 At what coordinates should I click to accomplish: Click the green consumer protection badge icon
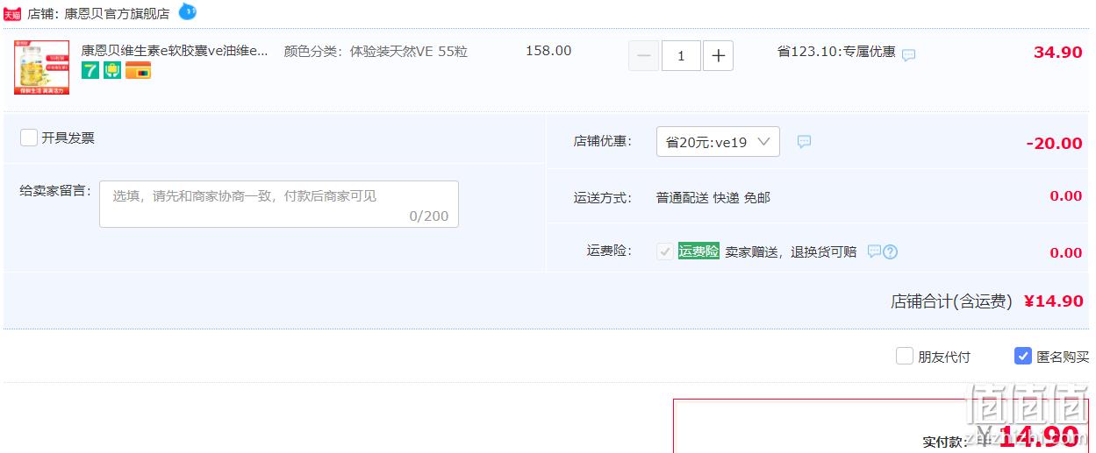tap(112, 71)
